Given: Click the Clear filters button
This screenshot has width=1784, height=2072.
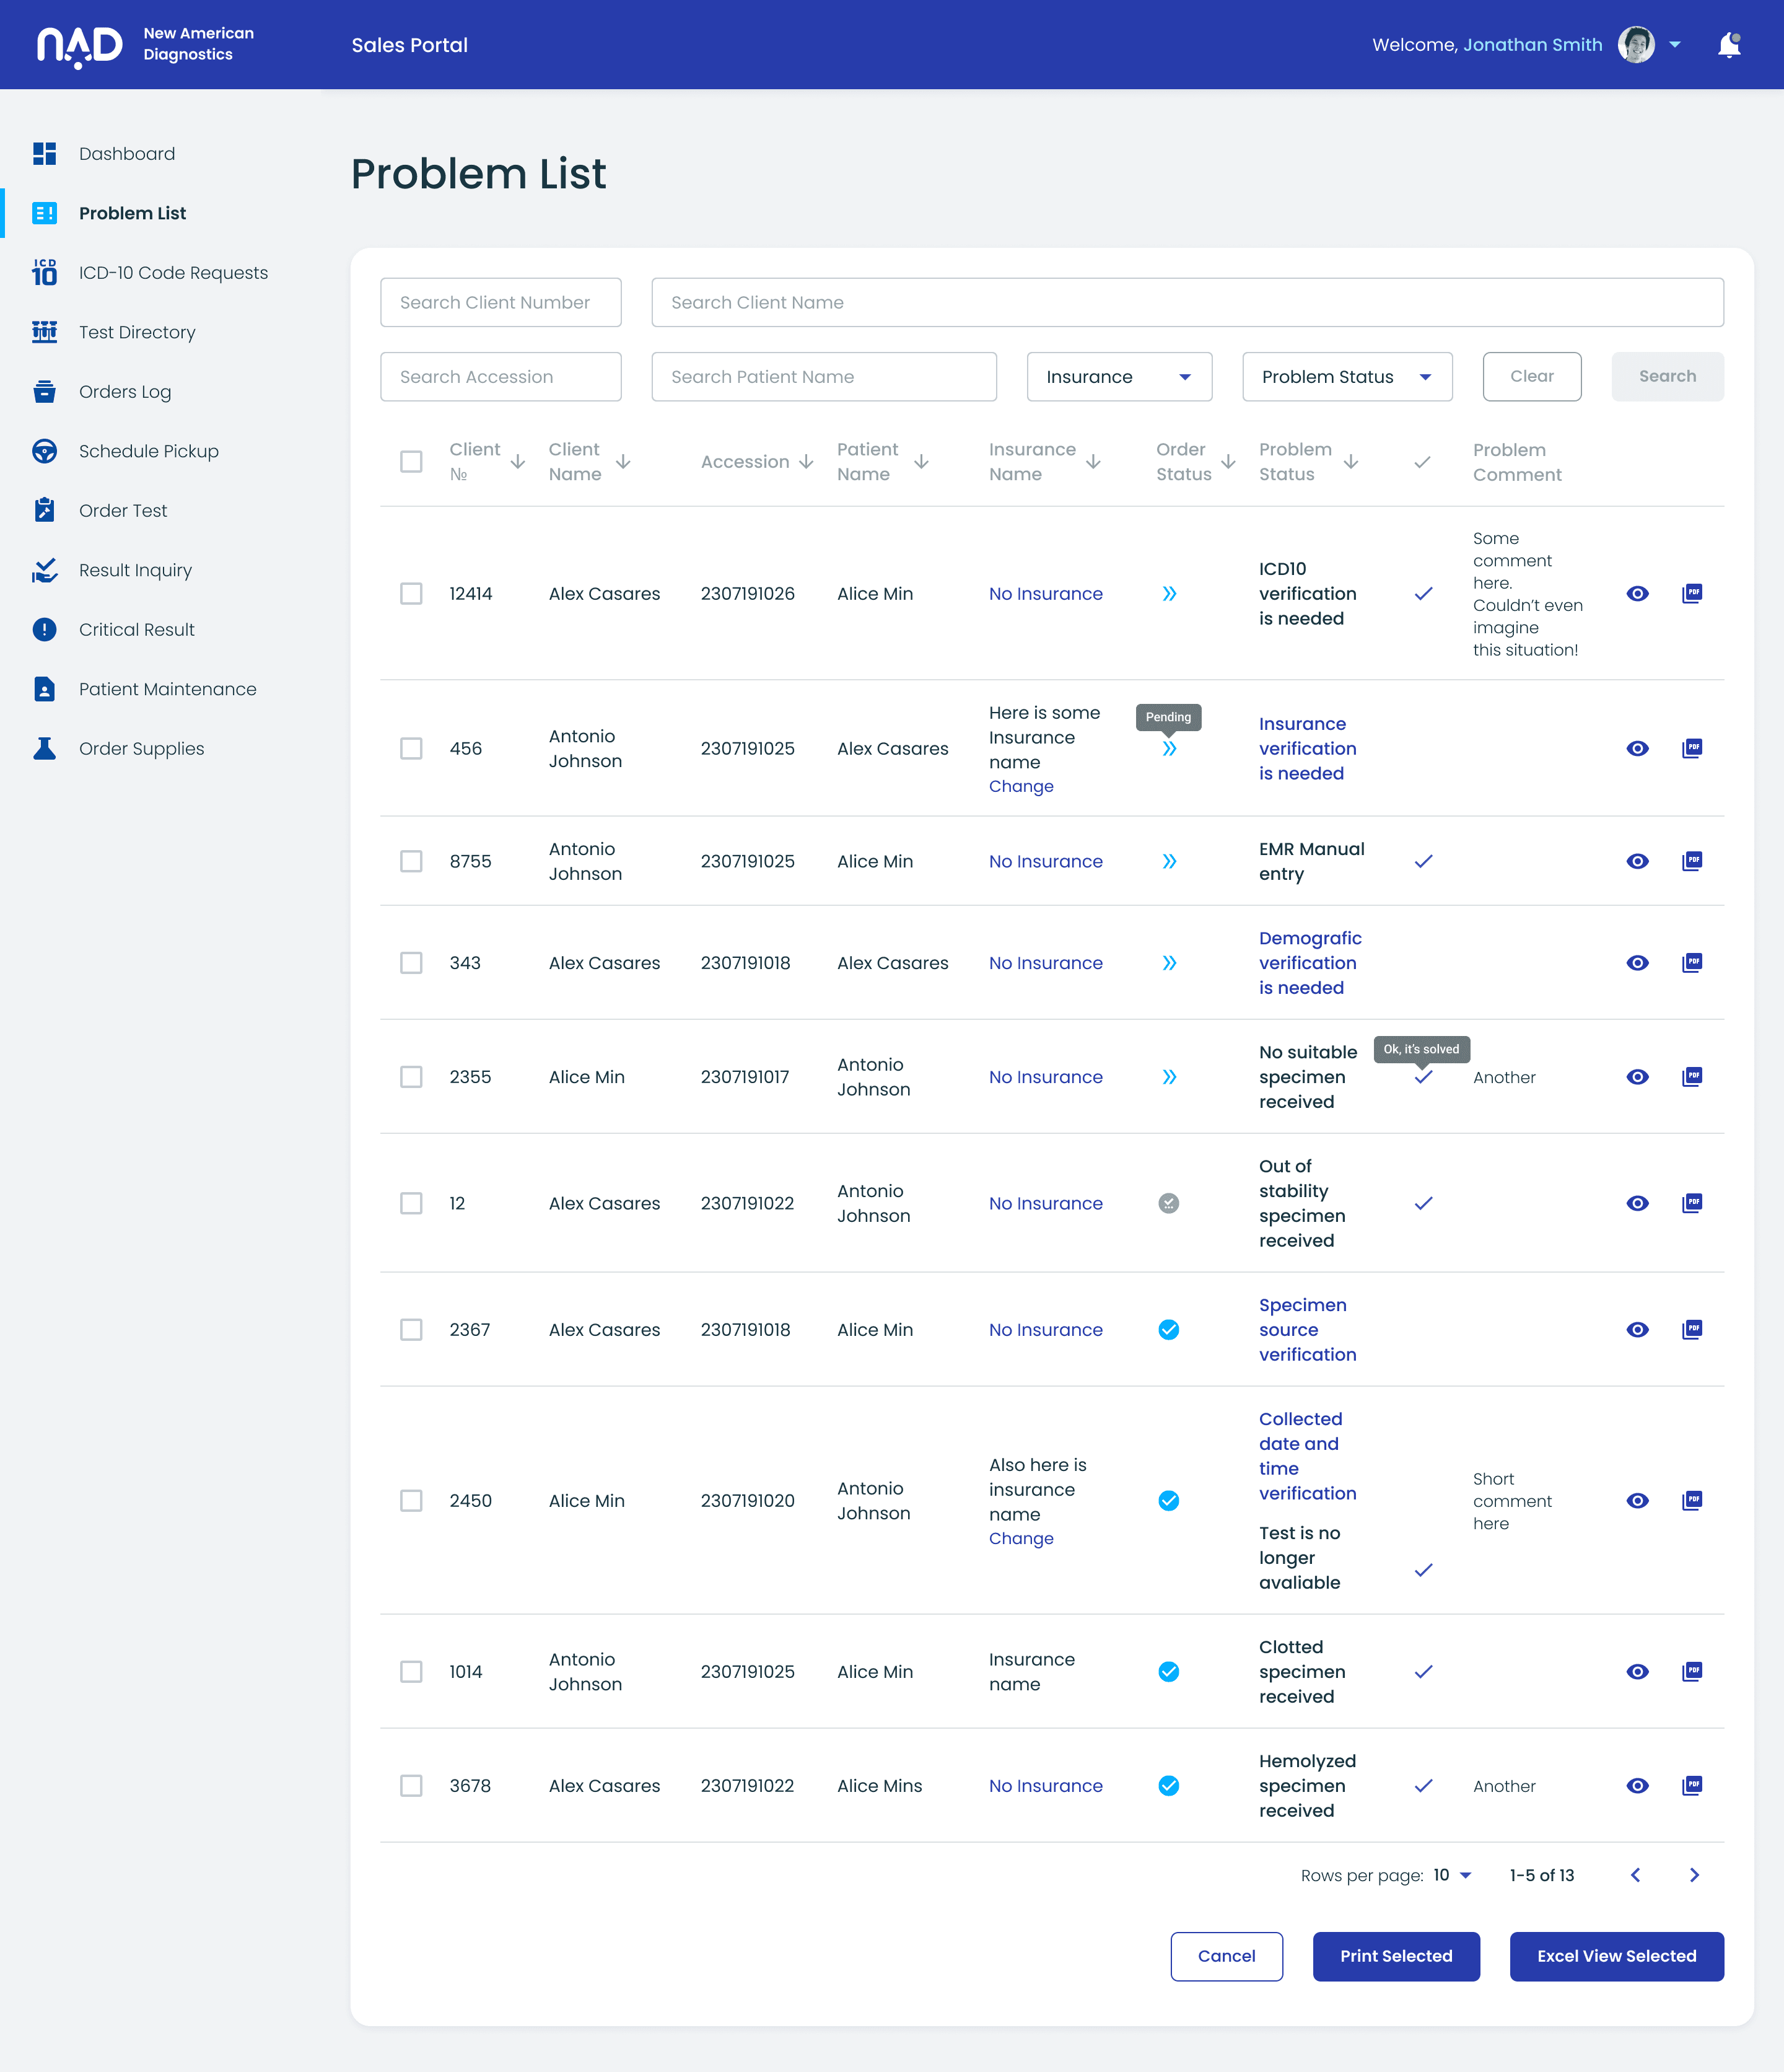Looking at the screenshot, I should 1531,376.
